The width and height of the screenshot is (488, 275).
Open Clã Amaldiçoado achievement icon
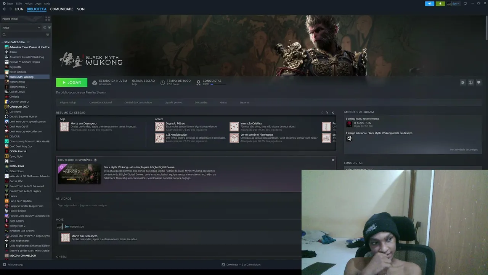pos(160,138)
